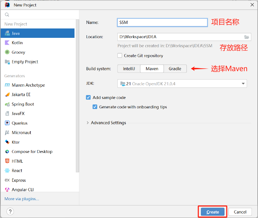Click the Angular CLI icon
Image resolution: width=258 pixels, height=218 pixels.
[7, 190]
